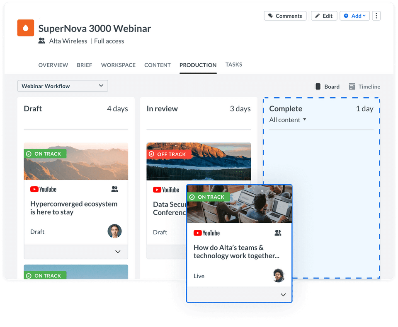Viewport: 398px width, 327px height.
Task: Switch to Timeline view
Action: pyautogui.click(x=364, y=87)
